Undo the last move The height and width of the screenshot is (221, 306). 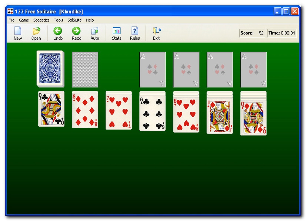[x=58, y=33]
